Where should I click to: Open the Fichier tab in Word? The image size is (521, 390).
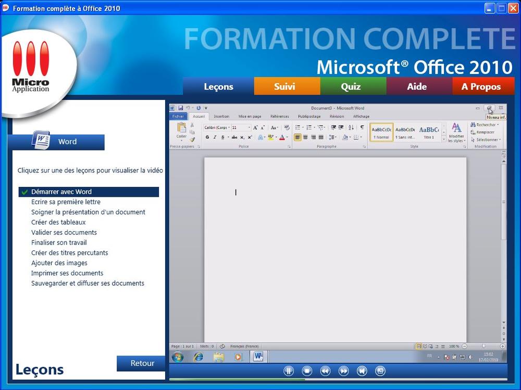point(178,116)
